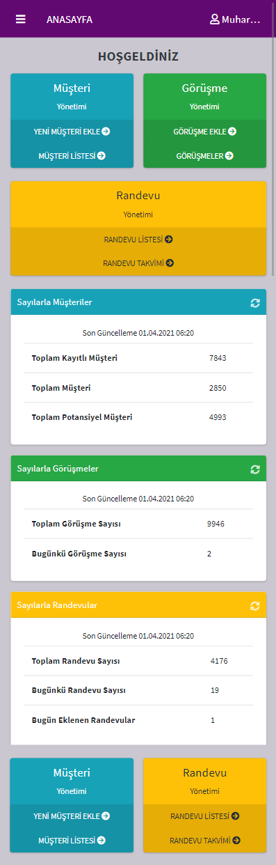Click GÖRÜŞME EKLE link
Viewport: 276px width, 865px height.
[x=204, y=131]
